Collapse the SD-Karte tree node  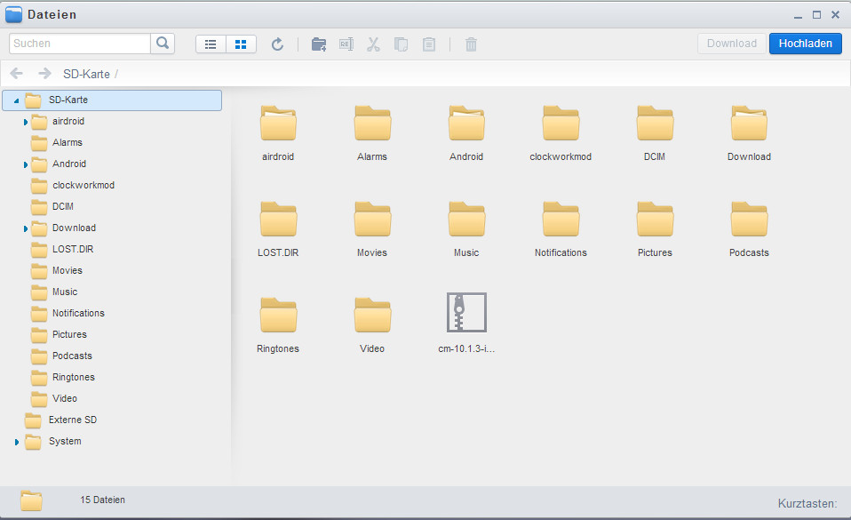coord(16,100)
